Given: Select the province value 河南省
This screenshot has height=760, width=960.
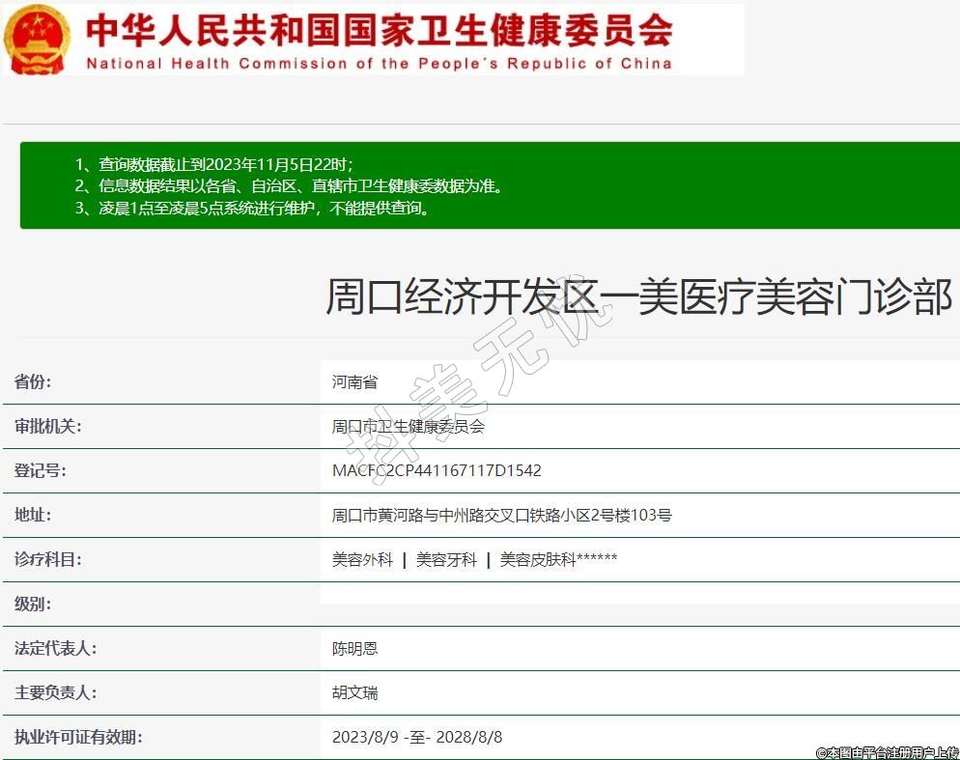Looking at the screenshot, I should click(x=354, y=381).
